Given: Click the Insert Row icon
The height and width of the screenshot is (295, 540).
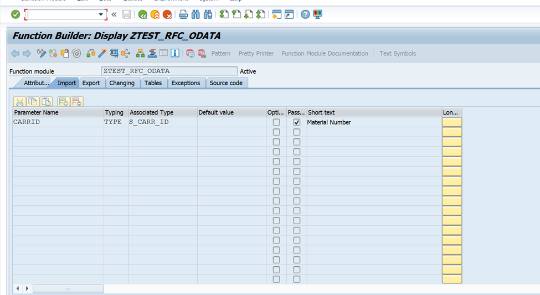Looking at the screenshot, I should point(63,101).
